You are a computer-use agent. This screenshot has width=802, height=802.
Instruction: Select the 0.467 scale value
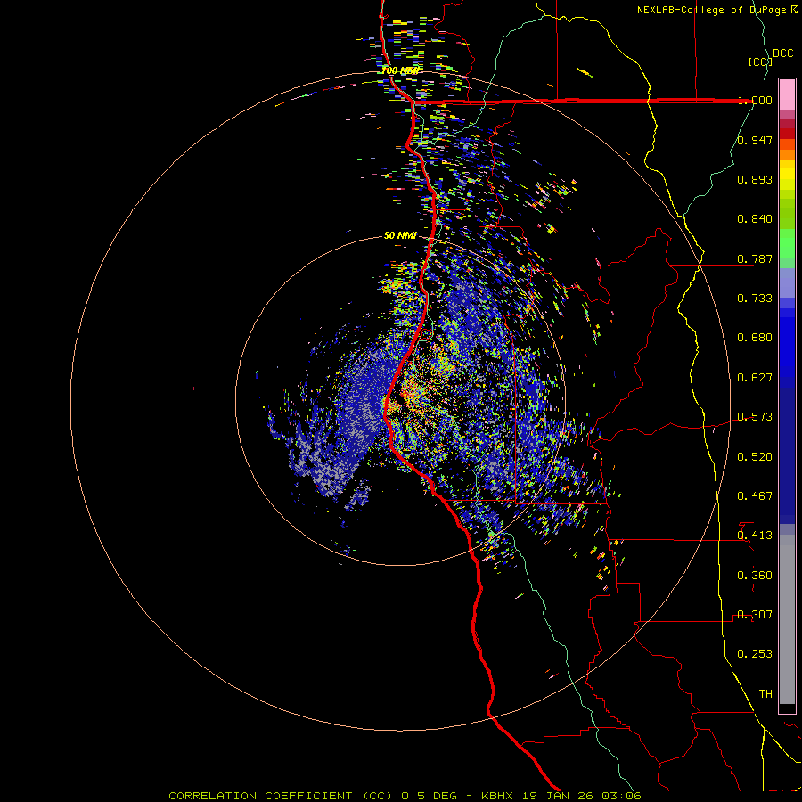755,496
